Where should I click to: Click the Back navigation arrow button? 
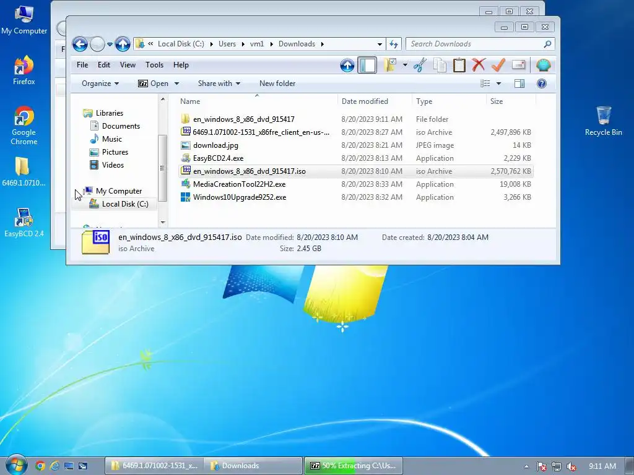pyautogui.click(x=80, y=44)
